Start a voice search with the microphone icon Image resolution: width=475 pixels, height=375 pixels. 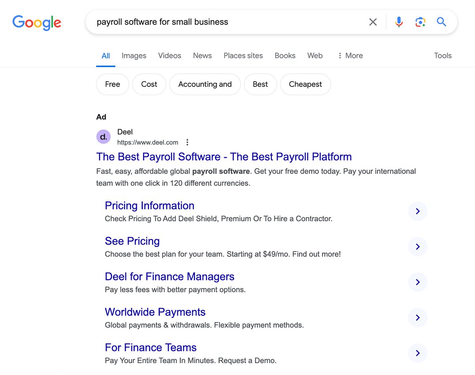point(399,22)
